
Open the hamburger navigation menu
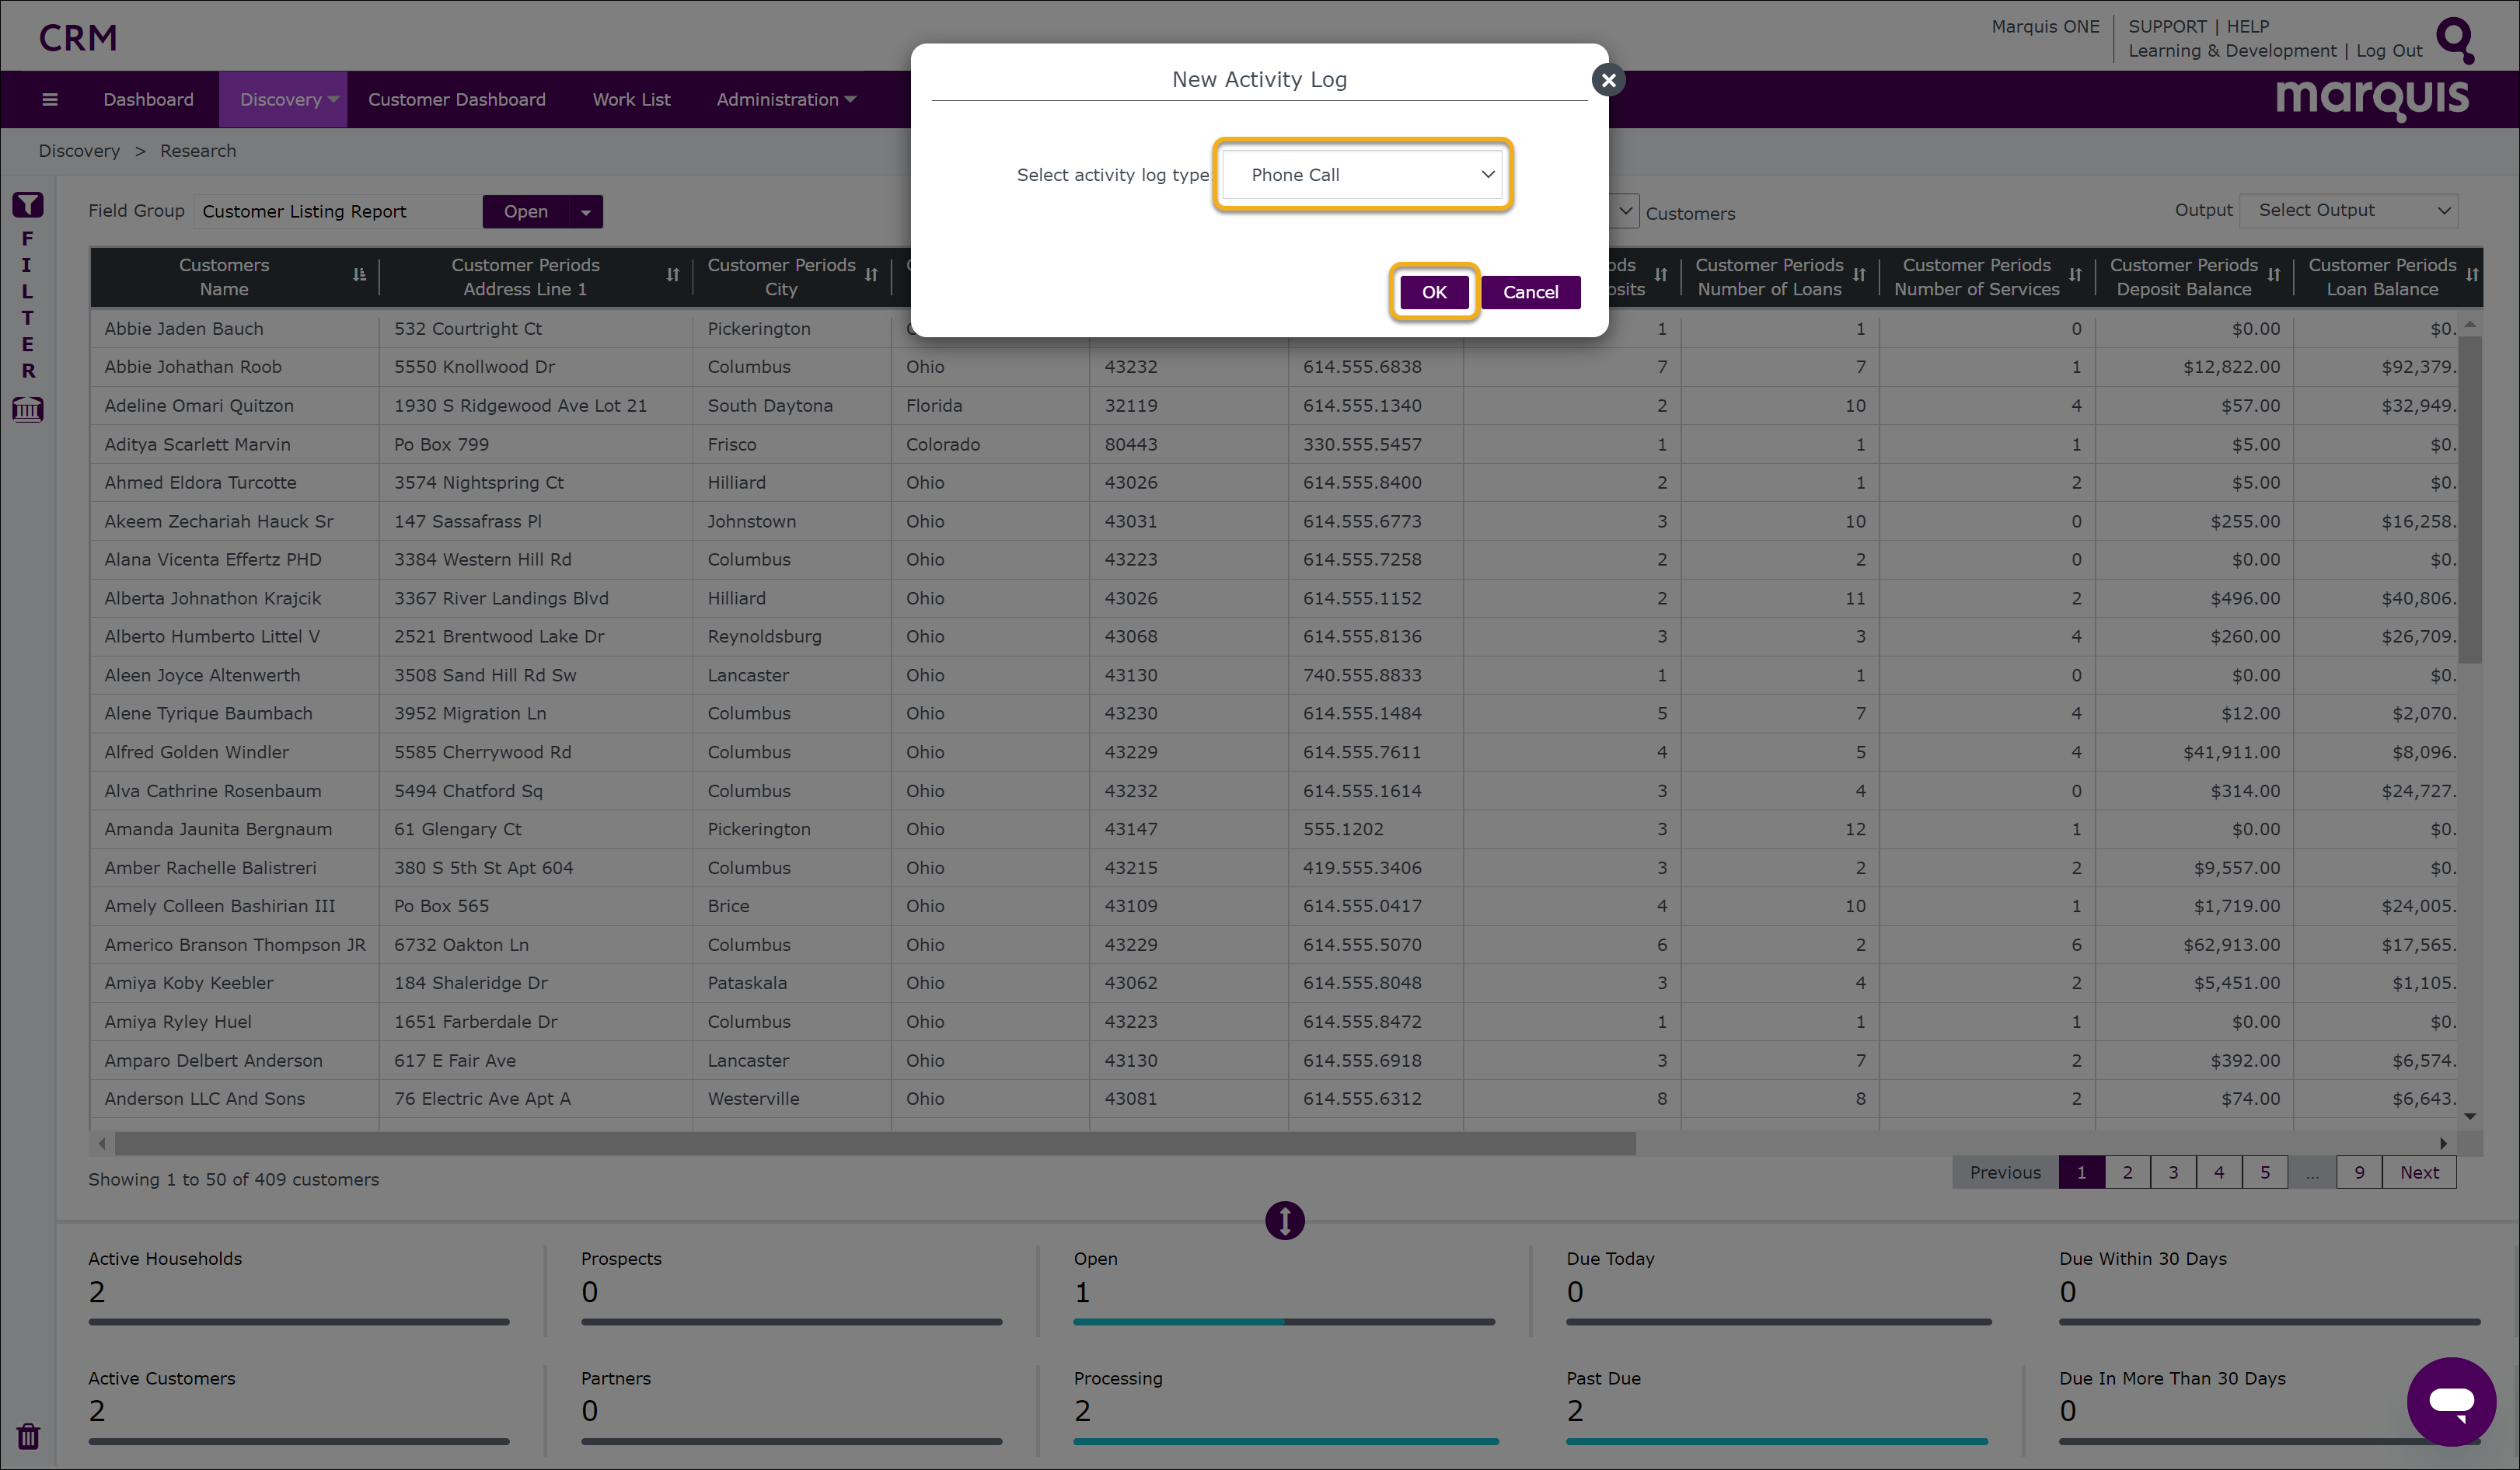50,99
